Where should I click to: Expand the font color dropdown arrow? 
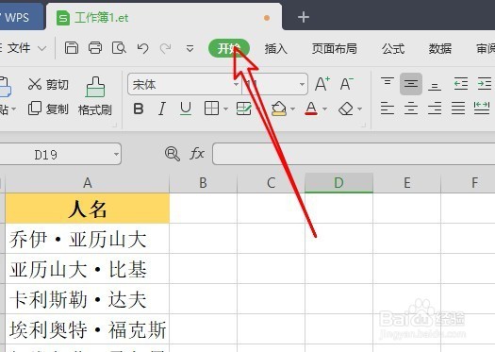(324, 109)
